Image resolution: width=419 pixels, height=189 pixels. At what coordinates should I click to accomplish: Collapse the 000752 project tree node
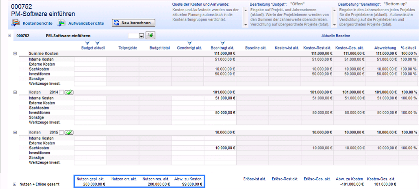point(9,36)
